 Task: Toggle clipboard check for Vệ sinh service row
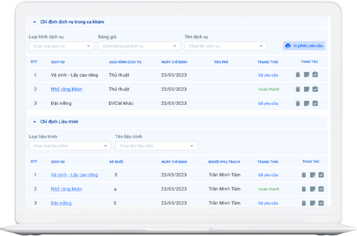pyautogui.click(x=315, y=75)
